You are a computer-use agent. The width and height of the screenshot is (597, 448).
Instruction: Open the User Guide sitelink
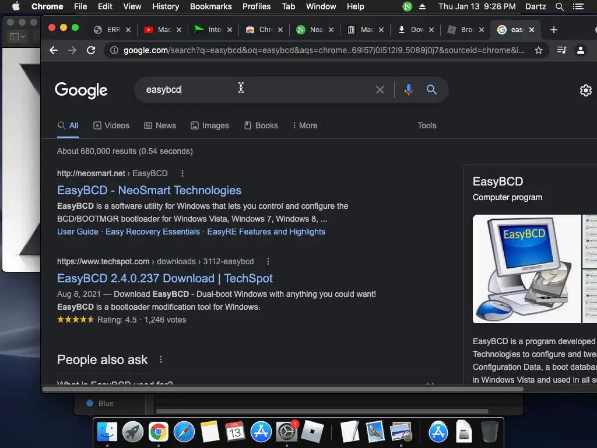78,232
